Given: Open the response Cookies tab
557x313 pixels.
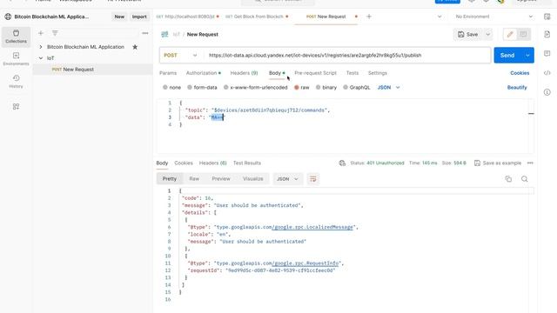Looking at the screenshot, I should click(184, 163).
